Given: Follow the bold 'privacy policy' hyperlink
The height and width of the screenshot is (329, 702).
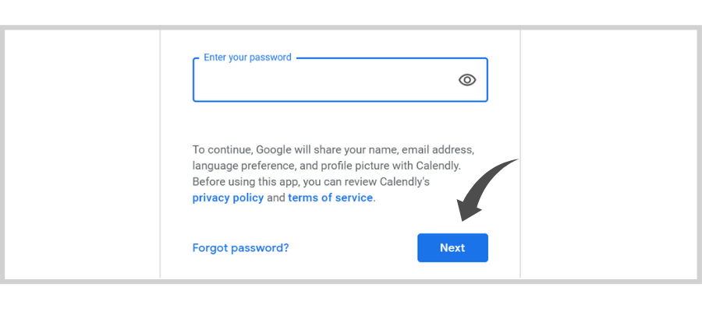Looking at the screenshot, I should (228, 198).
